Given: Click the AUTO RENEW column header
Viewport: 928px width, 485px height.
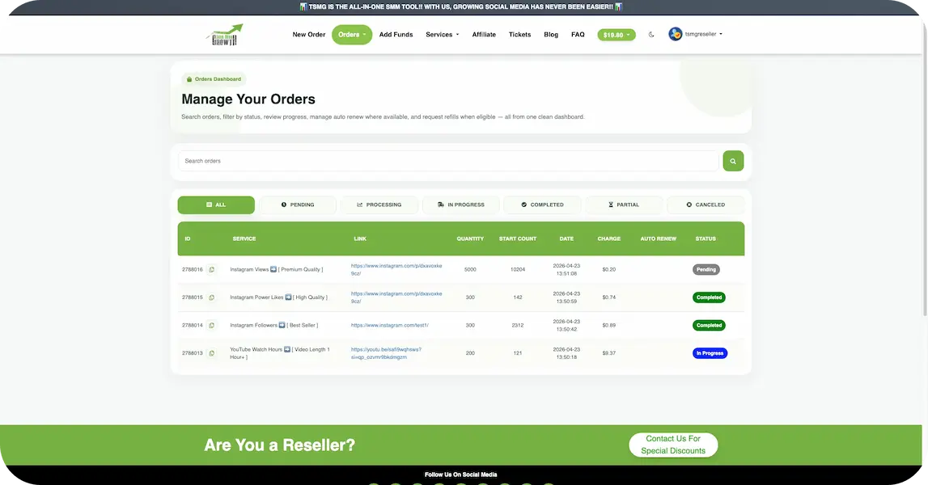Looking at the screenshot, I should coord(658,239).
